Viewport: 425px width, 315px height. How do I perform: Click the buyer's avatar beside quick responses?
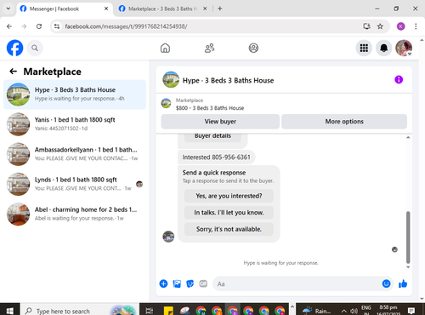tap(168, 237)
